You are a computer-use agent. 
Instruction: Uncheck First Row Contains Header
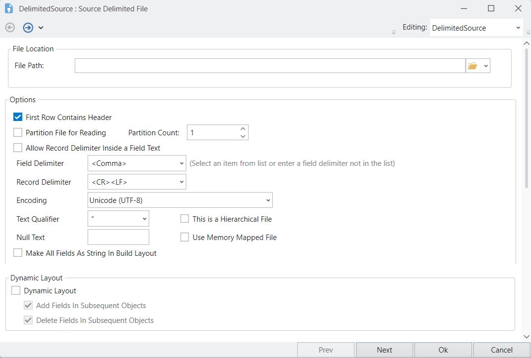point(18,118)
